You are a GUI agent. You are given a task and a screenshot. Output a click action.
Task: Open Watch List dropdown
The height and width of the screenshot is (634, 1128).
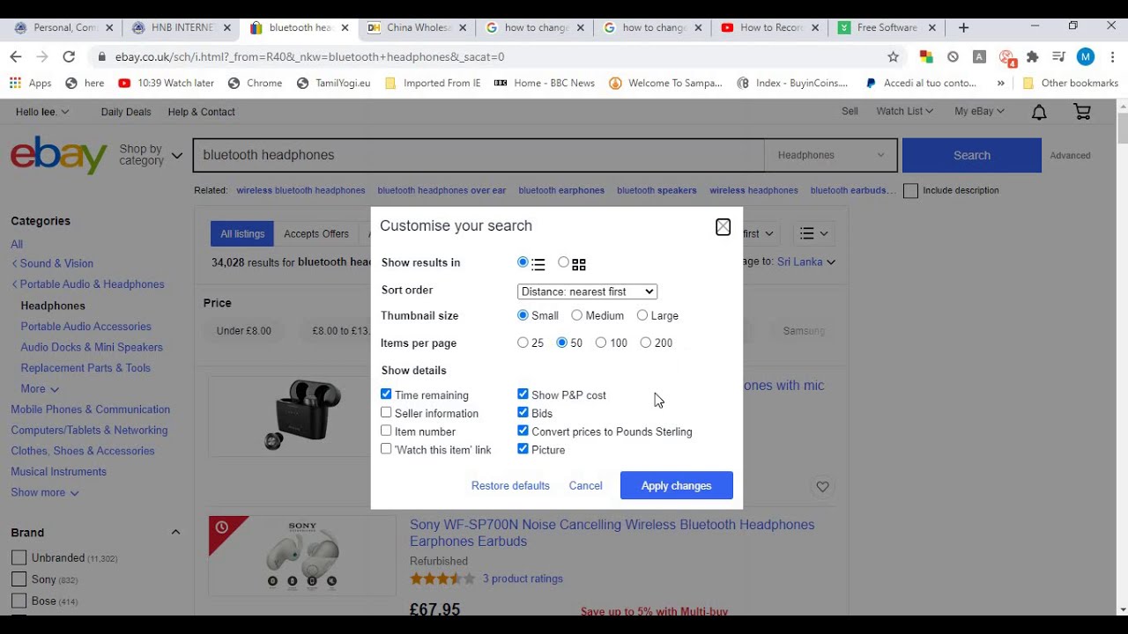(x=904, y=111)
